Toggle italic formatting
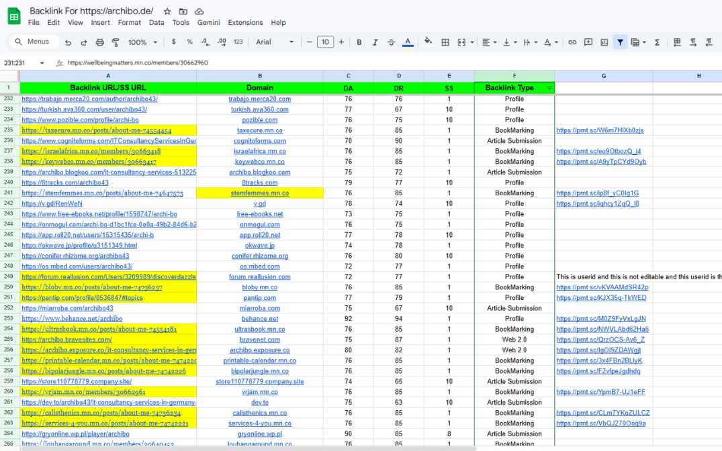The image size is (722, 451). [375, 42]
